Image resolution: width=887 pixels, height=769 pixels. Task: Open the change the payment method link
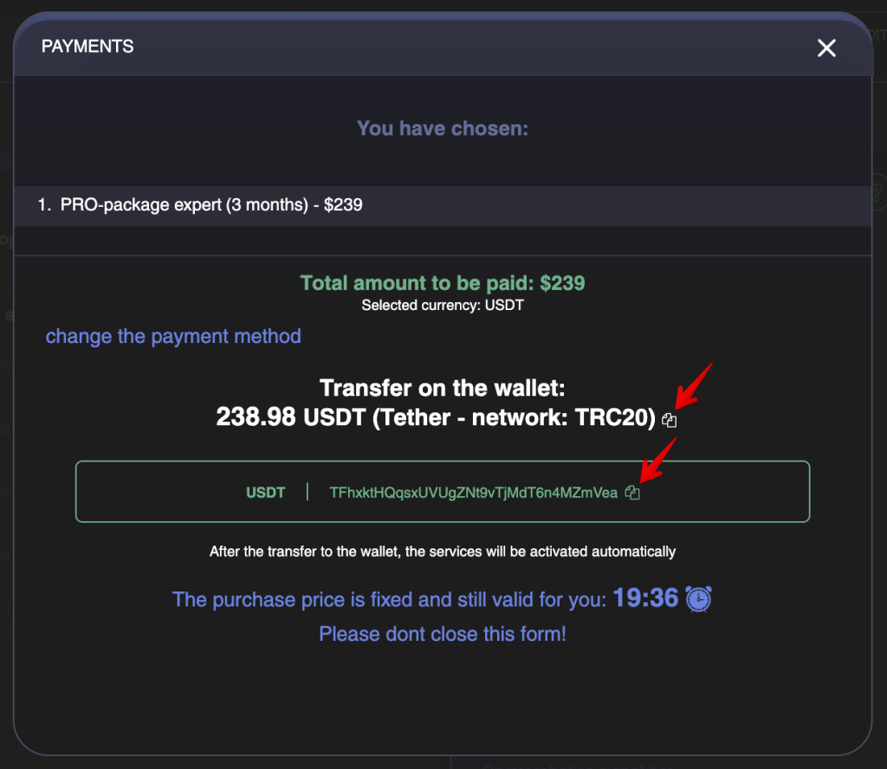coord(173,336)
